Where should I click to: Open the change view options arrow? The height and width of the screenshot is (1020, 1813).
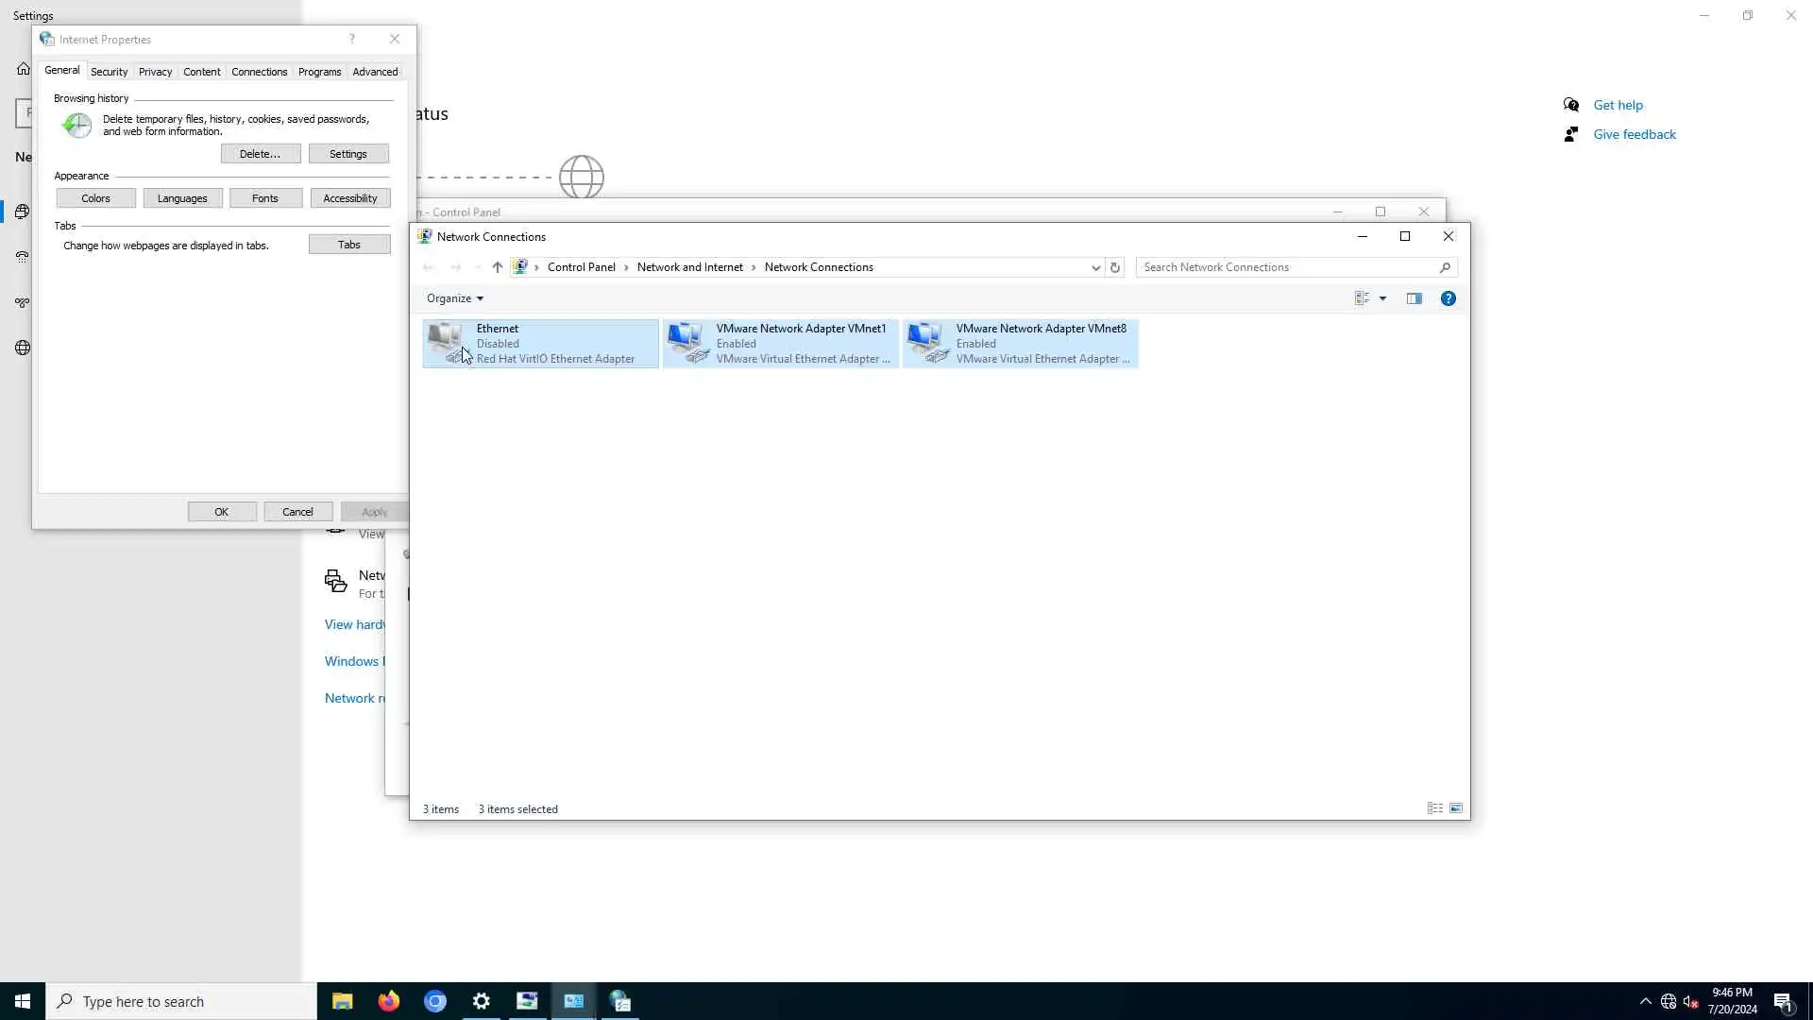(1382, 298)
